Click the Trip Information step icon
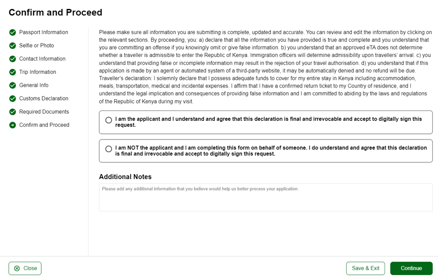 pos(12,72)
